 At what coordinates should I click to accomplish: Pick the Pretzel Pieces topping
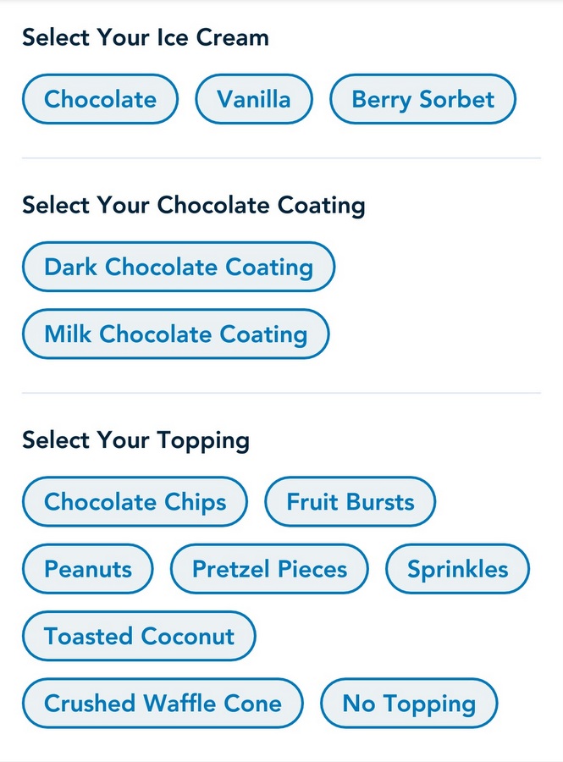[269, 568]
